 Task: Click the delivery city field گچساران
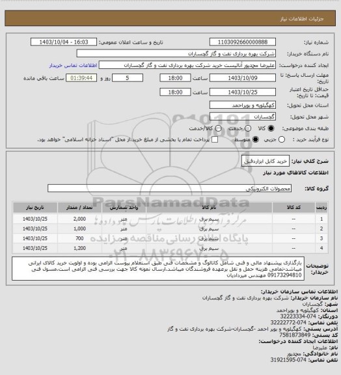(243, 117)
